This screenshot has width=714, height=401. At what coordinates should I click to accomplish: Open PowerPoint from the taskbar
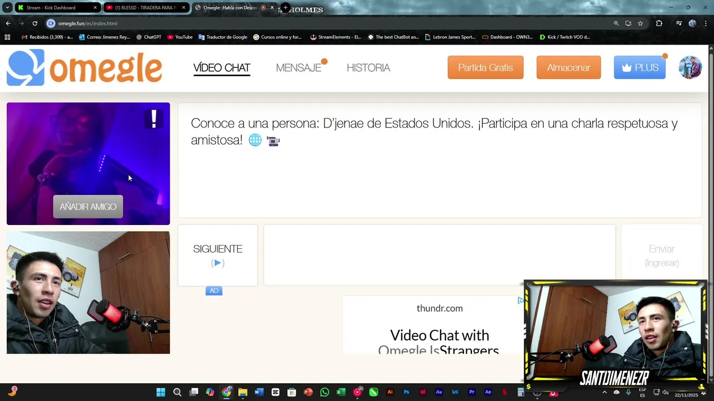coord(308,392)
